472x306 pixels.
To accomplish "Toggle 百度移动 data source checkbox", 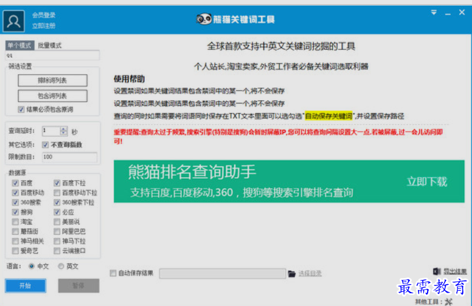I will click(15, 192).
